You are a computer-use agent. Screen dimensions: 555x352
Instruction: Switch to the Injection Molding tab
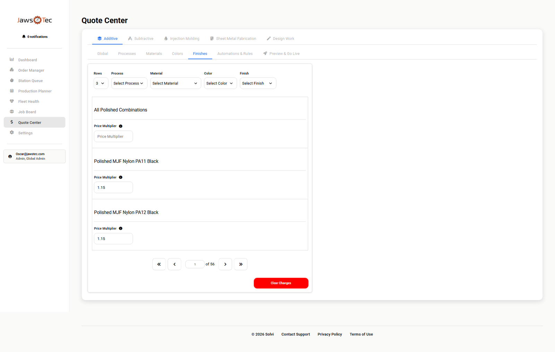point(182,38)
